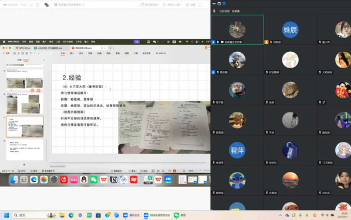This screenshot has height=220, width=351.
Task: Click the Notion icon in the shared dock
Action: (x=114, y=179)
